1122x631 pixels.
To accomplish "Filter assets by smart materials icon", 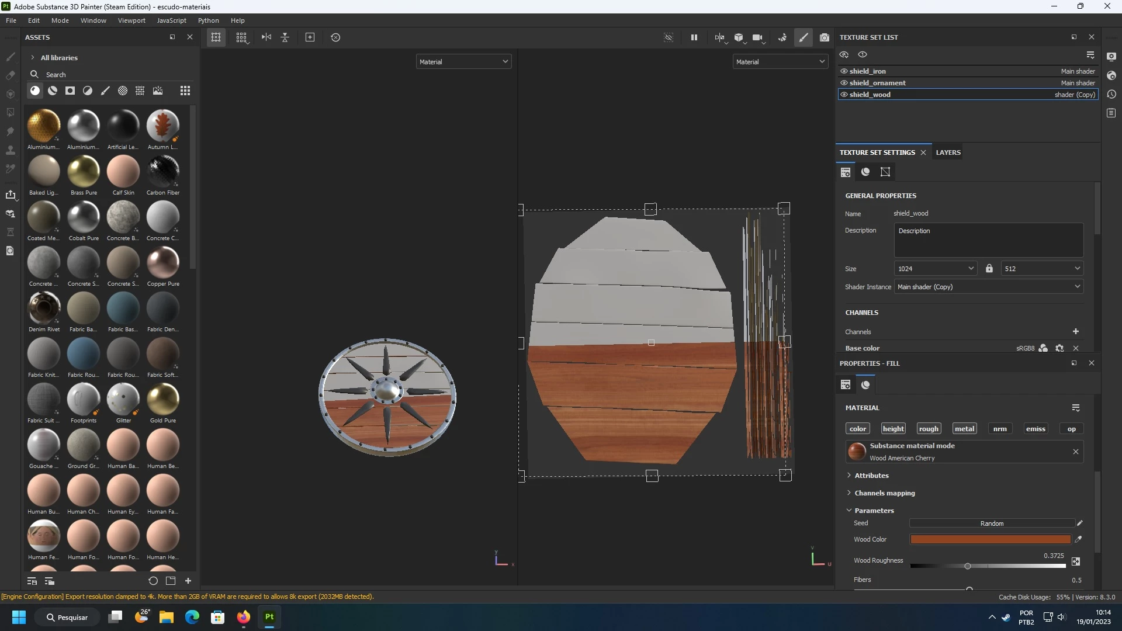I will (x=53, y=91).
